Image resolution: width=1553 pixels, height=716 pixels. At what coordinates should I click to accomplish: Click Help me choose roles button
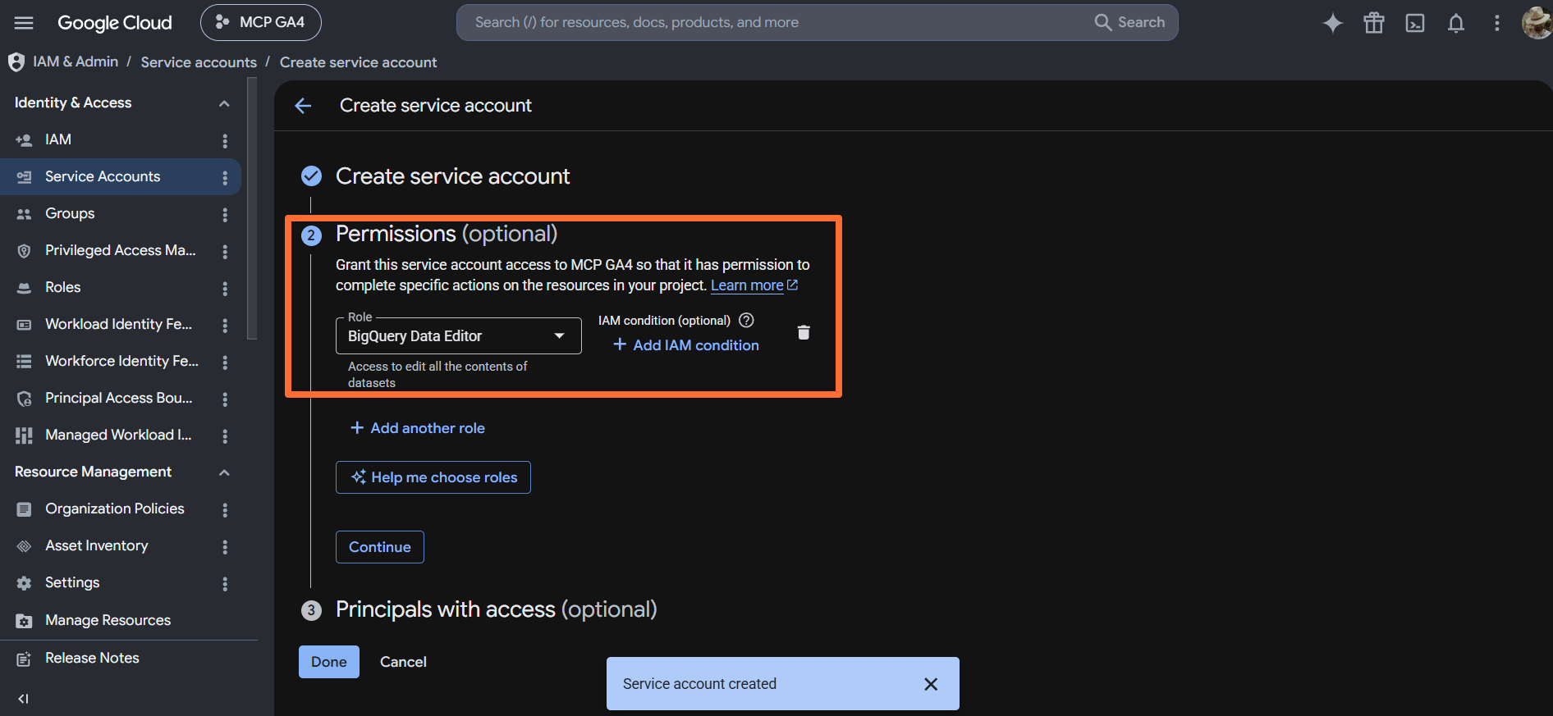click(433, 477)
